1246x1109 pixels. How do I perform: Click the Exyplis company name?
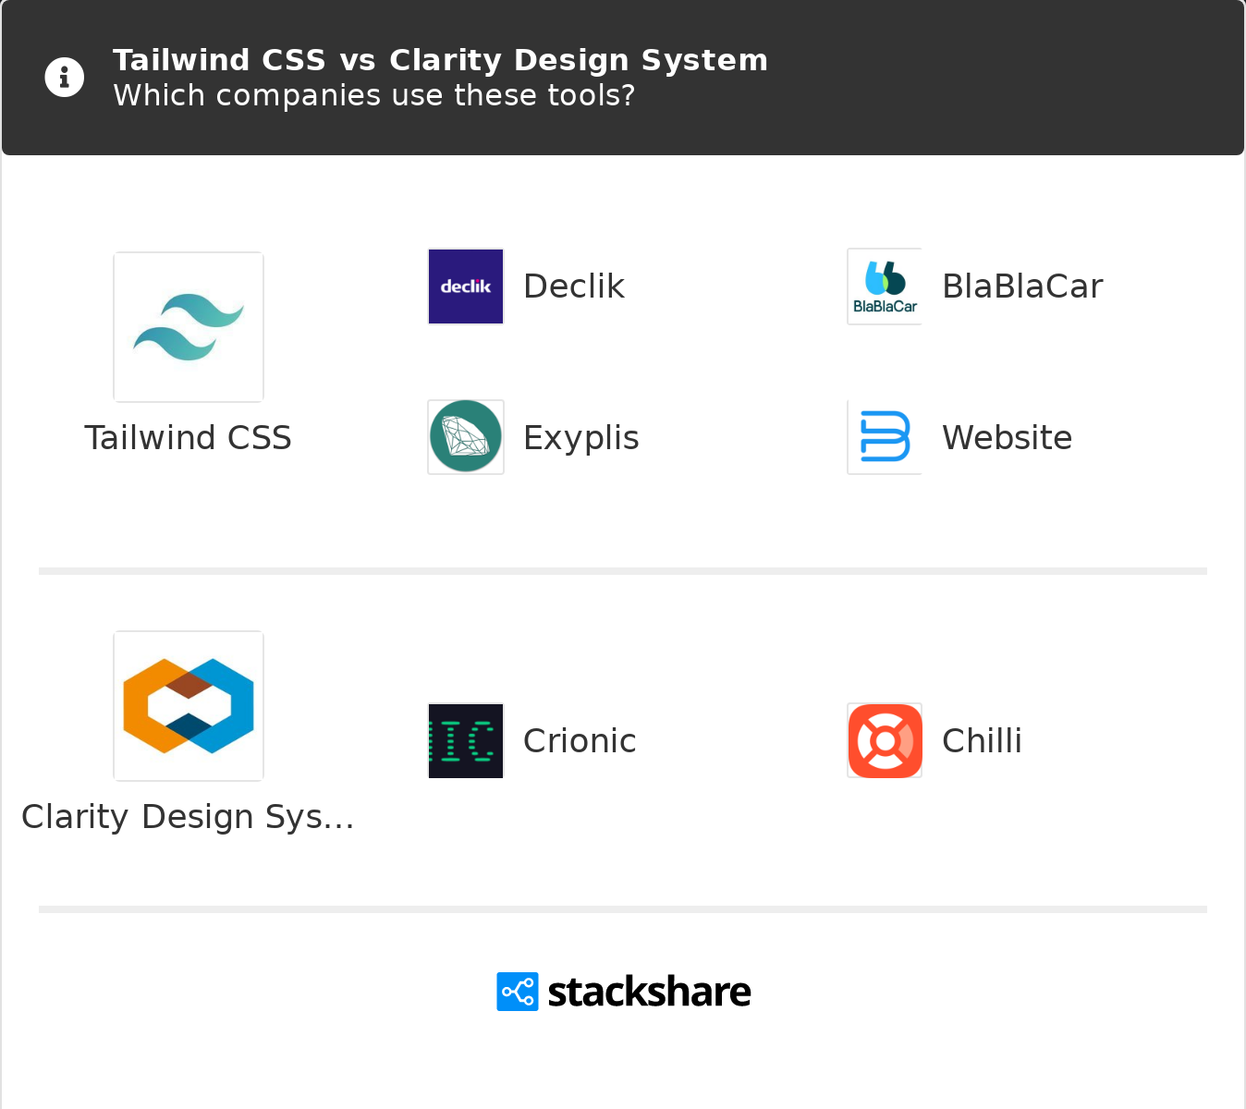coord(580,438)
